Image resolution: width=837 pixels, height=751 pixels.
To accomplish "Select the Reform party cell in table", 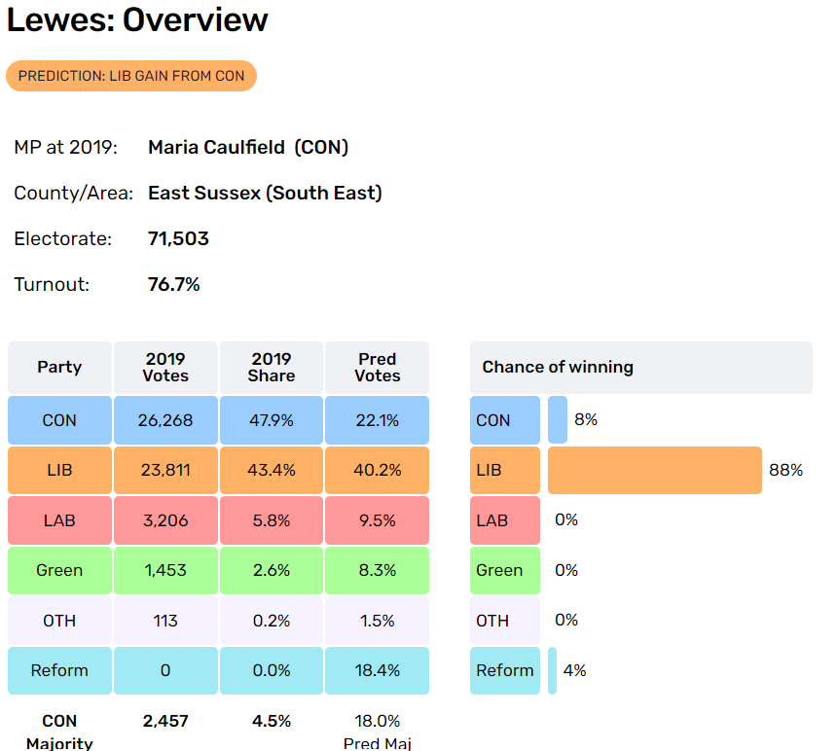I will [x=59, y=670].
